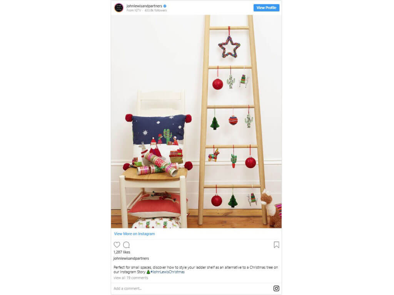Click the Instagram logo icon
The width and height of the screenshot is (394, 295).
coord(276,288)
